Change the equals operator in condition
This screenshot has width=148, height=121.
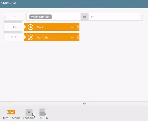click(84, 17)
